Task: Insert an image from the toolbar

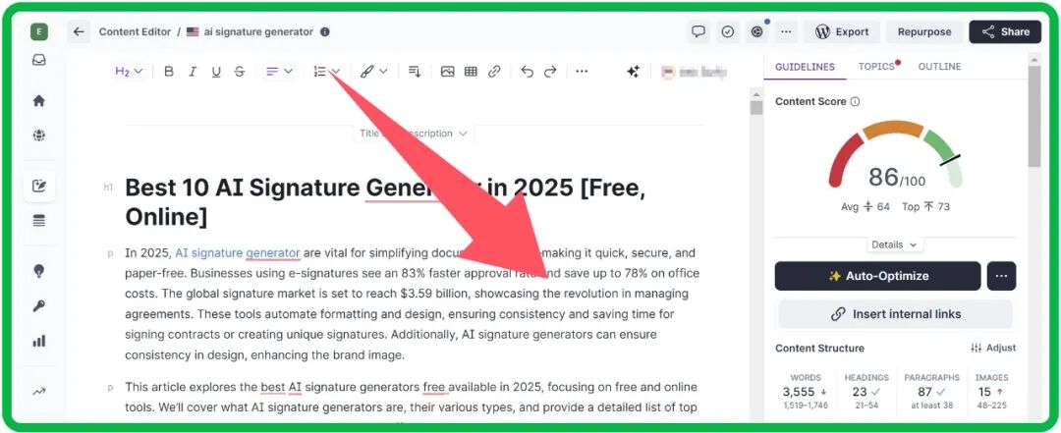Action: pos(448,72)
